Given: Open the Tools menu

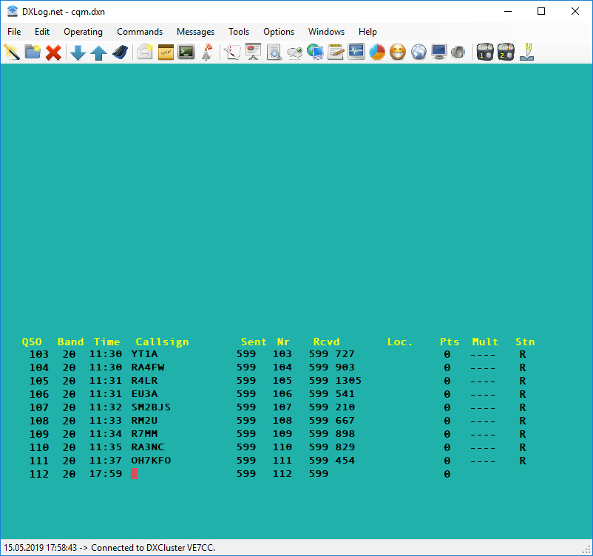Looking at the screenshot, I should [239, 32].
